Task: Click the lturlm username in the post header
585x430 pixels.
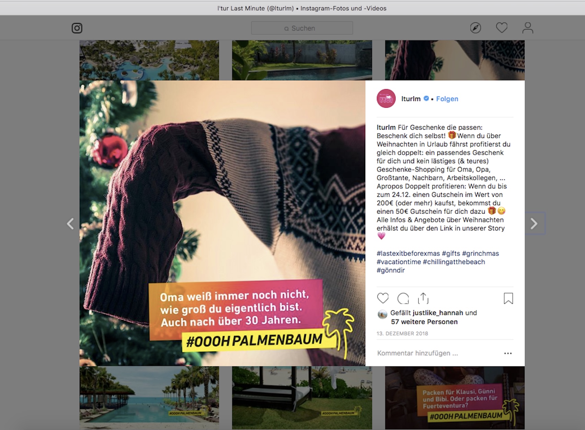Action: tap(411, 99)
